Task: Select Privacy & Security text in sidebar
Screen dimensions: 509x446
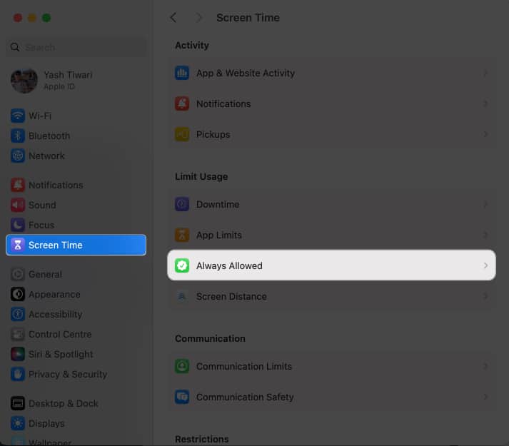Action: (68, 374)
